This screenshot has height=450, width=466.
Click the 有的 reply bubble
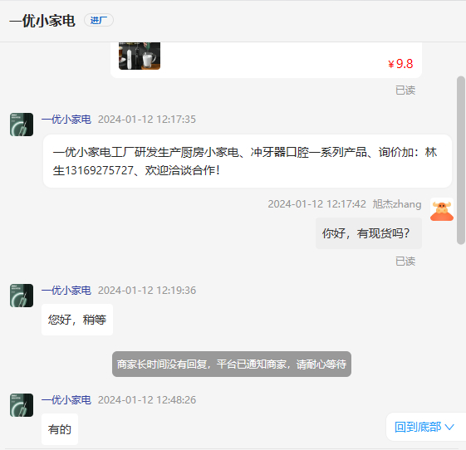60,429
